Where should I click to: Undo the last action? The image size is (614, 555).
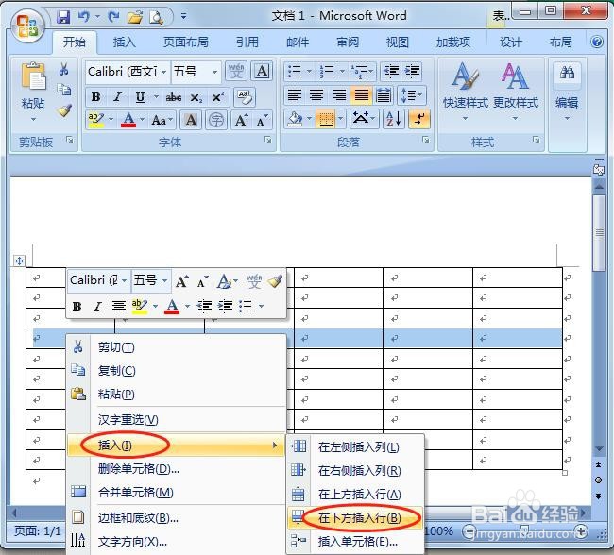[84, 16]
